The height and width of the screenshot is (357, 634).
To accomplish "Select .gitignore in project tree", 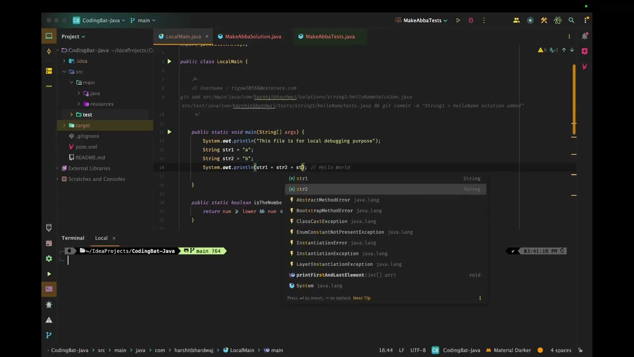I will pos(88,136).
